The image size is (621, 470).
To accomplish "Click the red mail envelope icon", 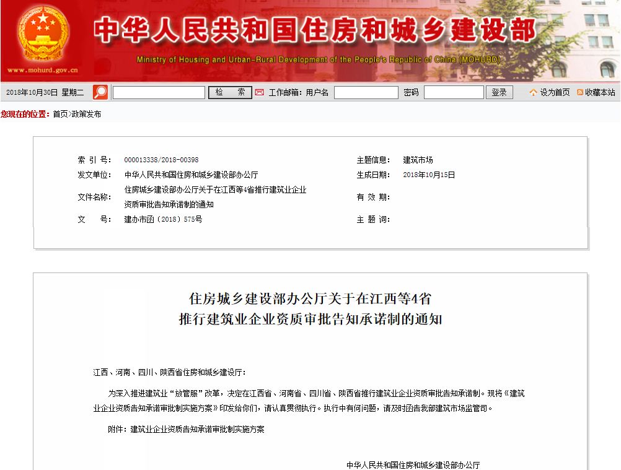I will (x=260, y=92).
